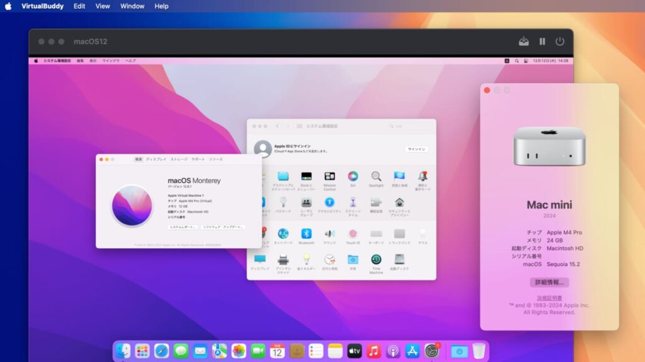Open Bluetooth preferences
Image resolution: width=645 pixels, height=362 pixels.
pyautogui.click(x=307, y=234)
